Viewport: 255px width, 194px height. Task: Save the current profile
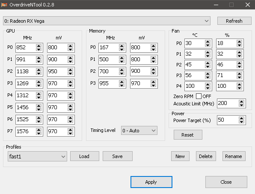pyautogui.click(x=117, y=156)
